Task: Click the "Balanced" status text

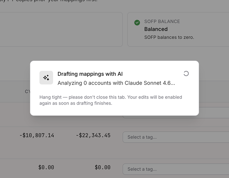Action: [156, 29]
